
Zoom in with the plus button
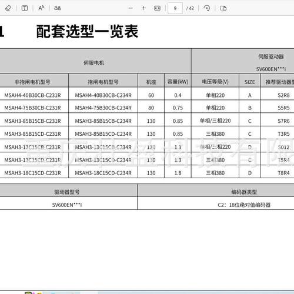pos(143,8)
